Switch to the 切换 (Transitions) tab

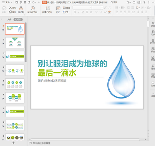(58, 2)
